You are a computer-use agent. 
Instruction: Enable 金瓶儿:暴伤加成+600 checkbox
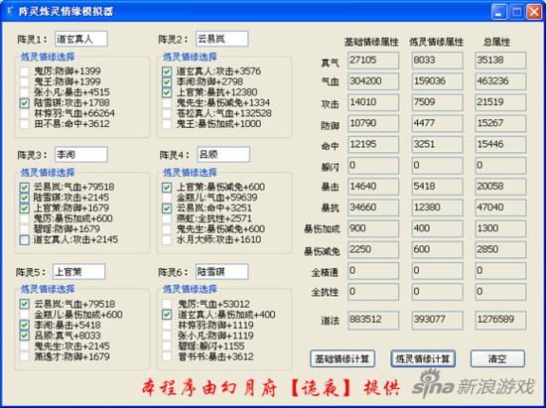pyautogui.click(x=25, y=315)
